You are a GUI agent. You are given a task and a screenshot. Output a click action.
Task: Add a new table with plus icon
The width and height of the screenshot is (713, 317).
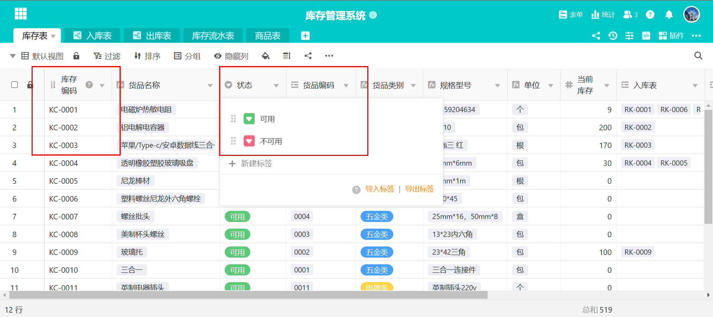(x=305, y=36)
